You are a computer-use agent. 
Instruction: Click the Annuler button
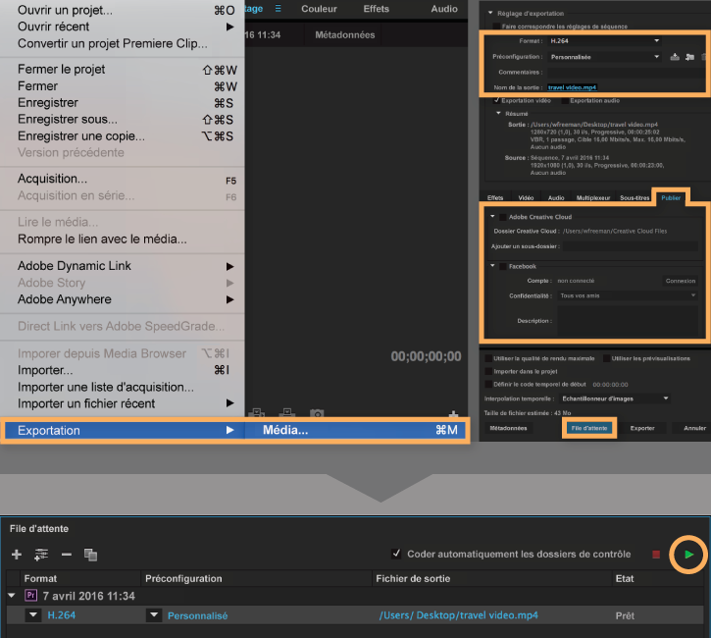pos(694,428)
